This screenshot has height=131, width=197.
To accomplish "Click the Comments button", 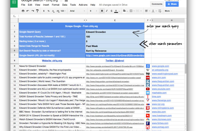I will (157, 4).
